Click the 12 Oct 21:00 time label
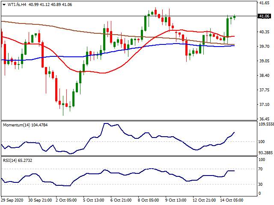This screenshot has height=205, width=274. pyautogui.click(x=204, y=200)
